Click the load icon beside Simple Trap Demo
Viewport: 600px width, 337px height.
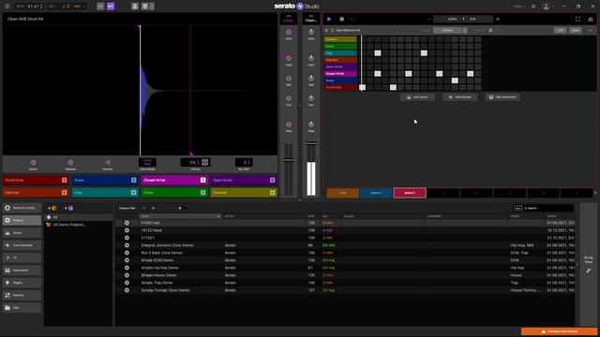pos(127,283)
